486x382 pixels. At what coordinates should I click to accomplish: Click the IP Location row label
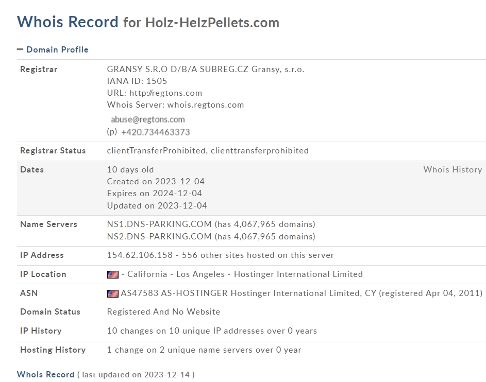point(43,274)
